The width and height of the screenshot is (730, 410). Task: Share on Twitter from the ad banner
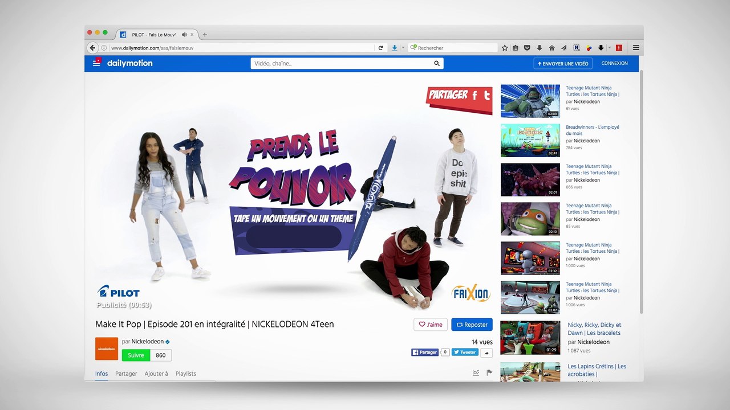click(486, 97)
